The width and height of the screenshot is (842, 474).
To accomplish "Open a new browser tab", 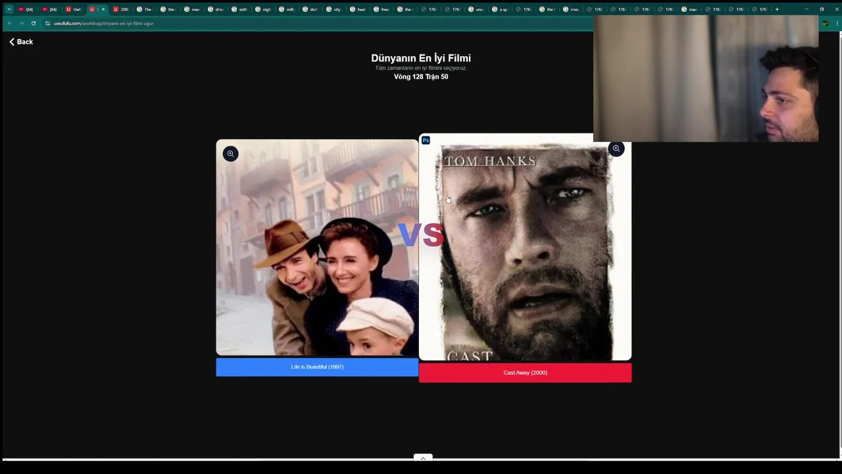I will point(777,9).
